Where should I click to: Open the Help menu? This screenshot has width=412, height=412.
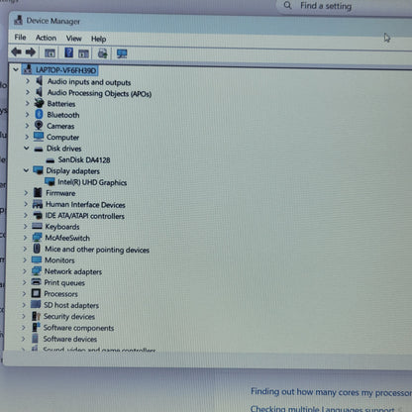click(98, 39)
